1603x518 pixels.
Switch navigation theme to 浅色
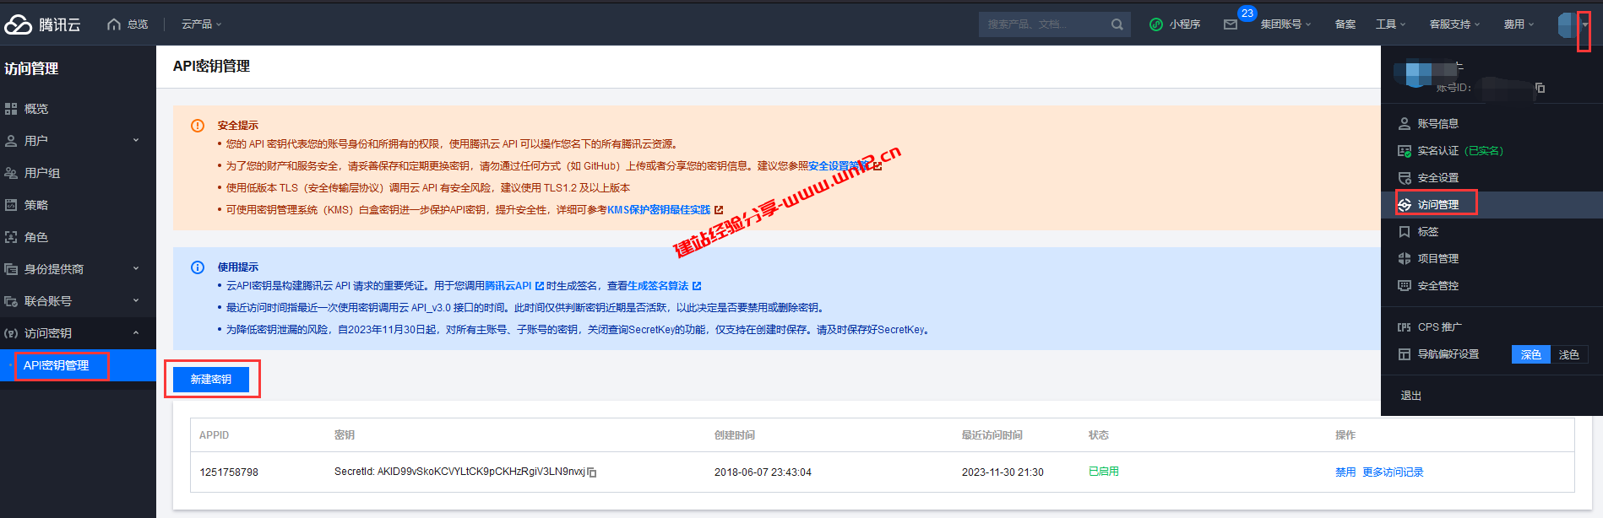[1569, 355]
